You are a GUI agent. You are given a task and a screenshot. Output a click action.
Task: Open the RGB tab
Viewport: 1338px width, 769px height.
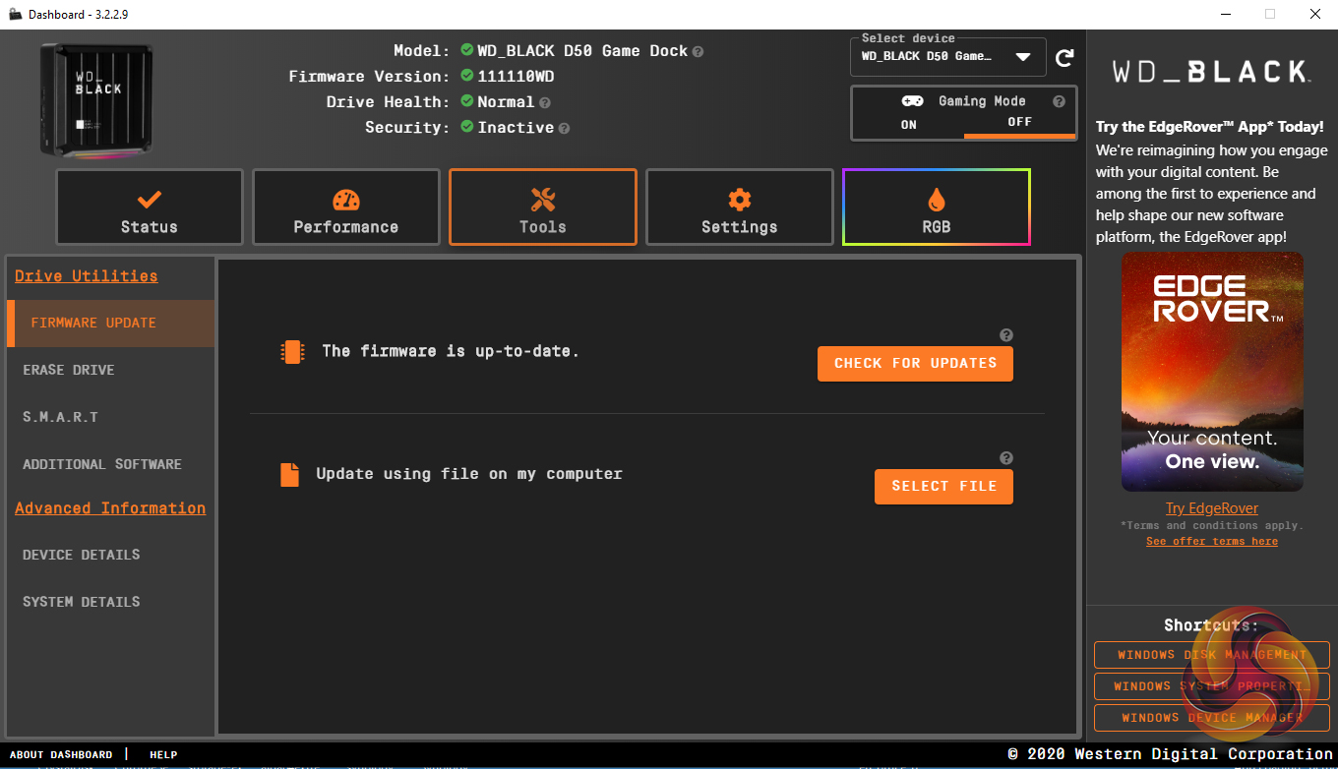tap(937, 207)
